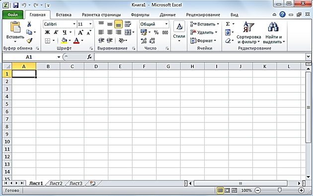Switch to Page Layout view in status bar

[227, 191]
